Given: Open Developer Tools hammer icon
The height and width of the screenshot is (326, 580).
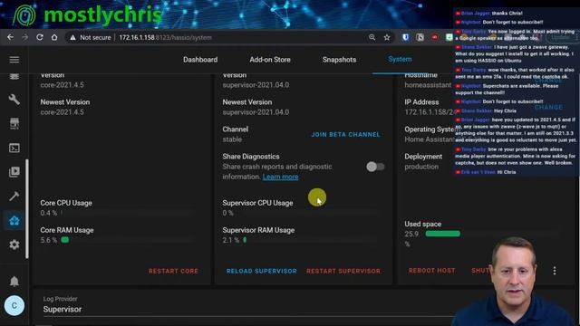Looking at the screenshot, I should pyautogui.click(x=14, y=196).
